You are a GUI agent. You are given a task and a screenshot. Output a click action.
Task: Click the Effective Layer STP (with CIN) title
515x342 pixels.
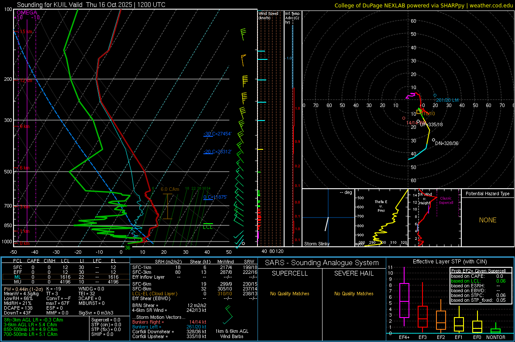point(450,262)
